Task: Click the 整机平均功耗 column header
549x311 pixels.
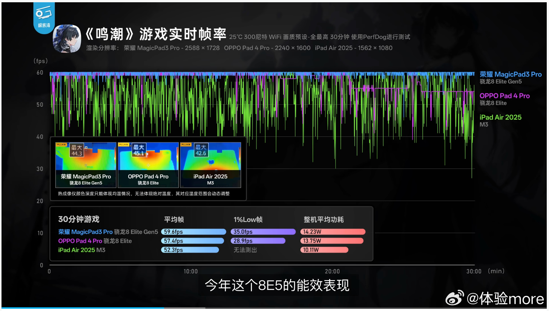Action: click(324, 220)
